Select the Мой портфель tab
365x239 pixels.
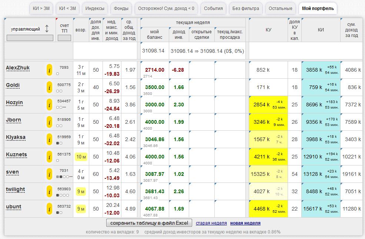click(x=318, y=8)
